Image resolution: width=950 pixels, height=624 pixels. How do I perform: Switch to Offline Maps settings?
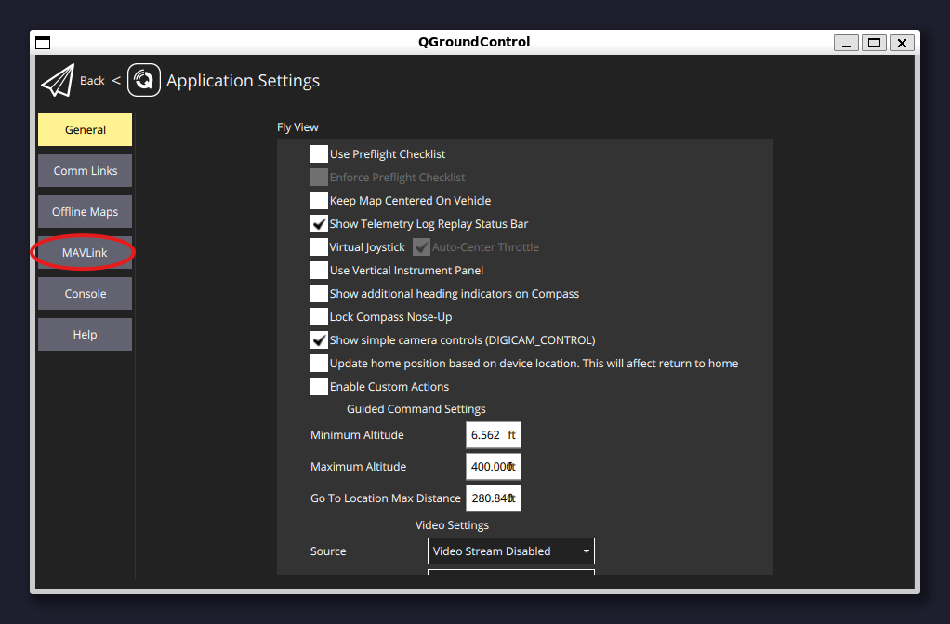coord(85,212)
